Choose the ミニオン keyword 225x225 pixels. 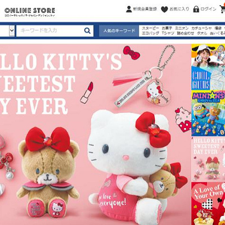tap(182, 28)
